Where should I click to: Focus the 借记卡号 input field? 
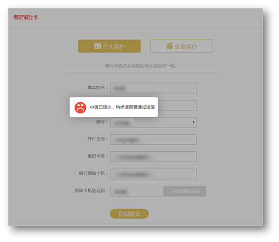[153, 156]
